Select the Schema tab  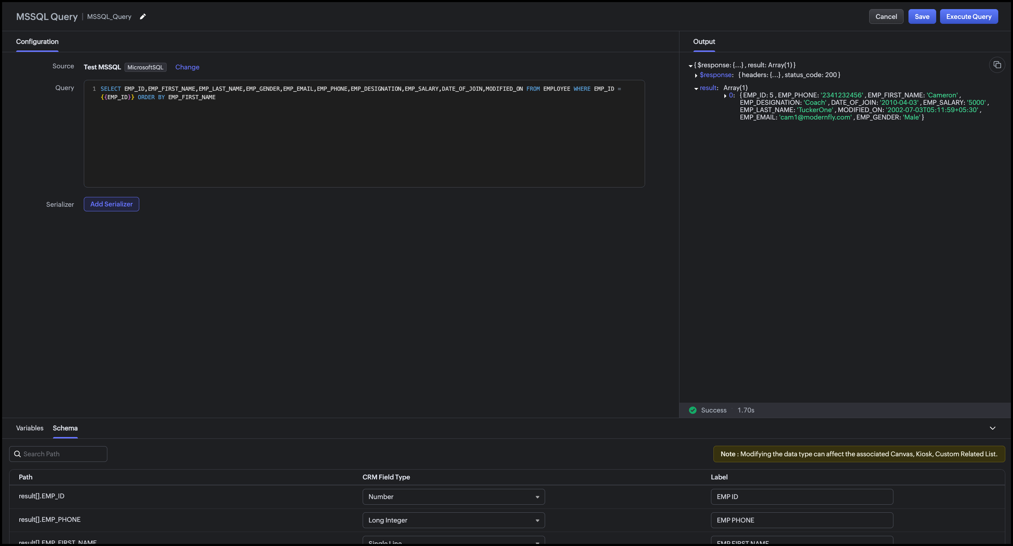click(x=65, y=428)
